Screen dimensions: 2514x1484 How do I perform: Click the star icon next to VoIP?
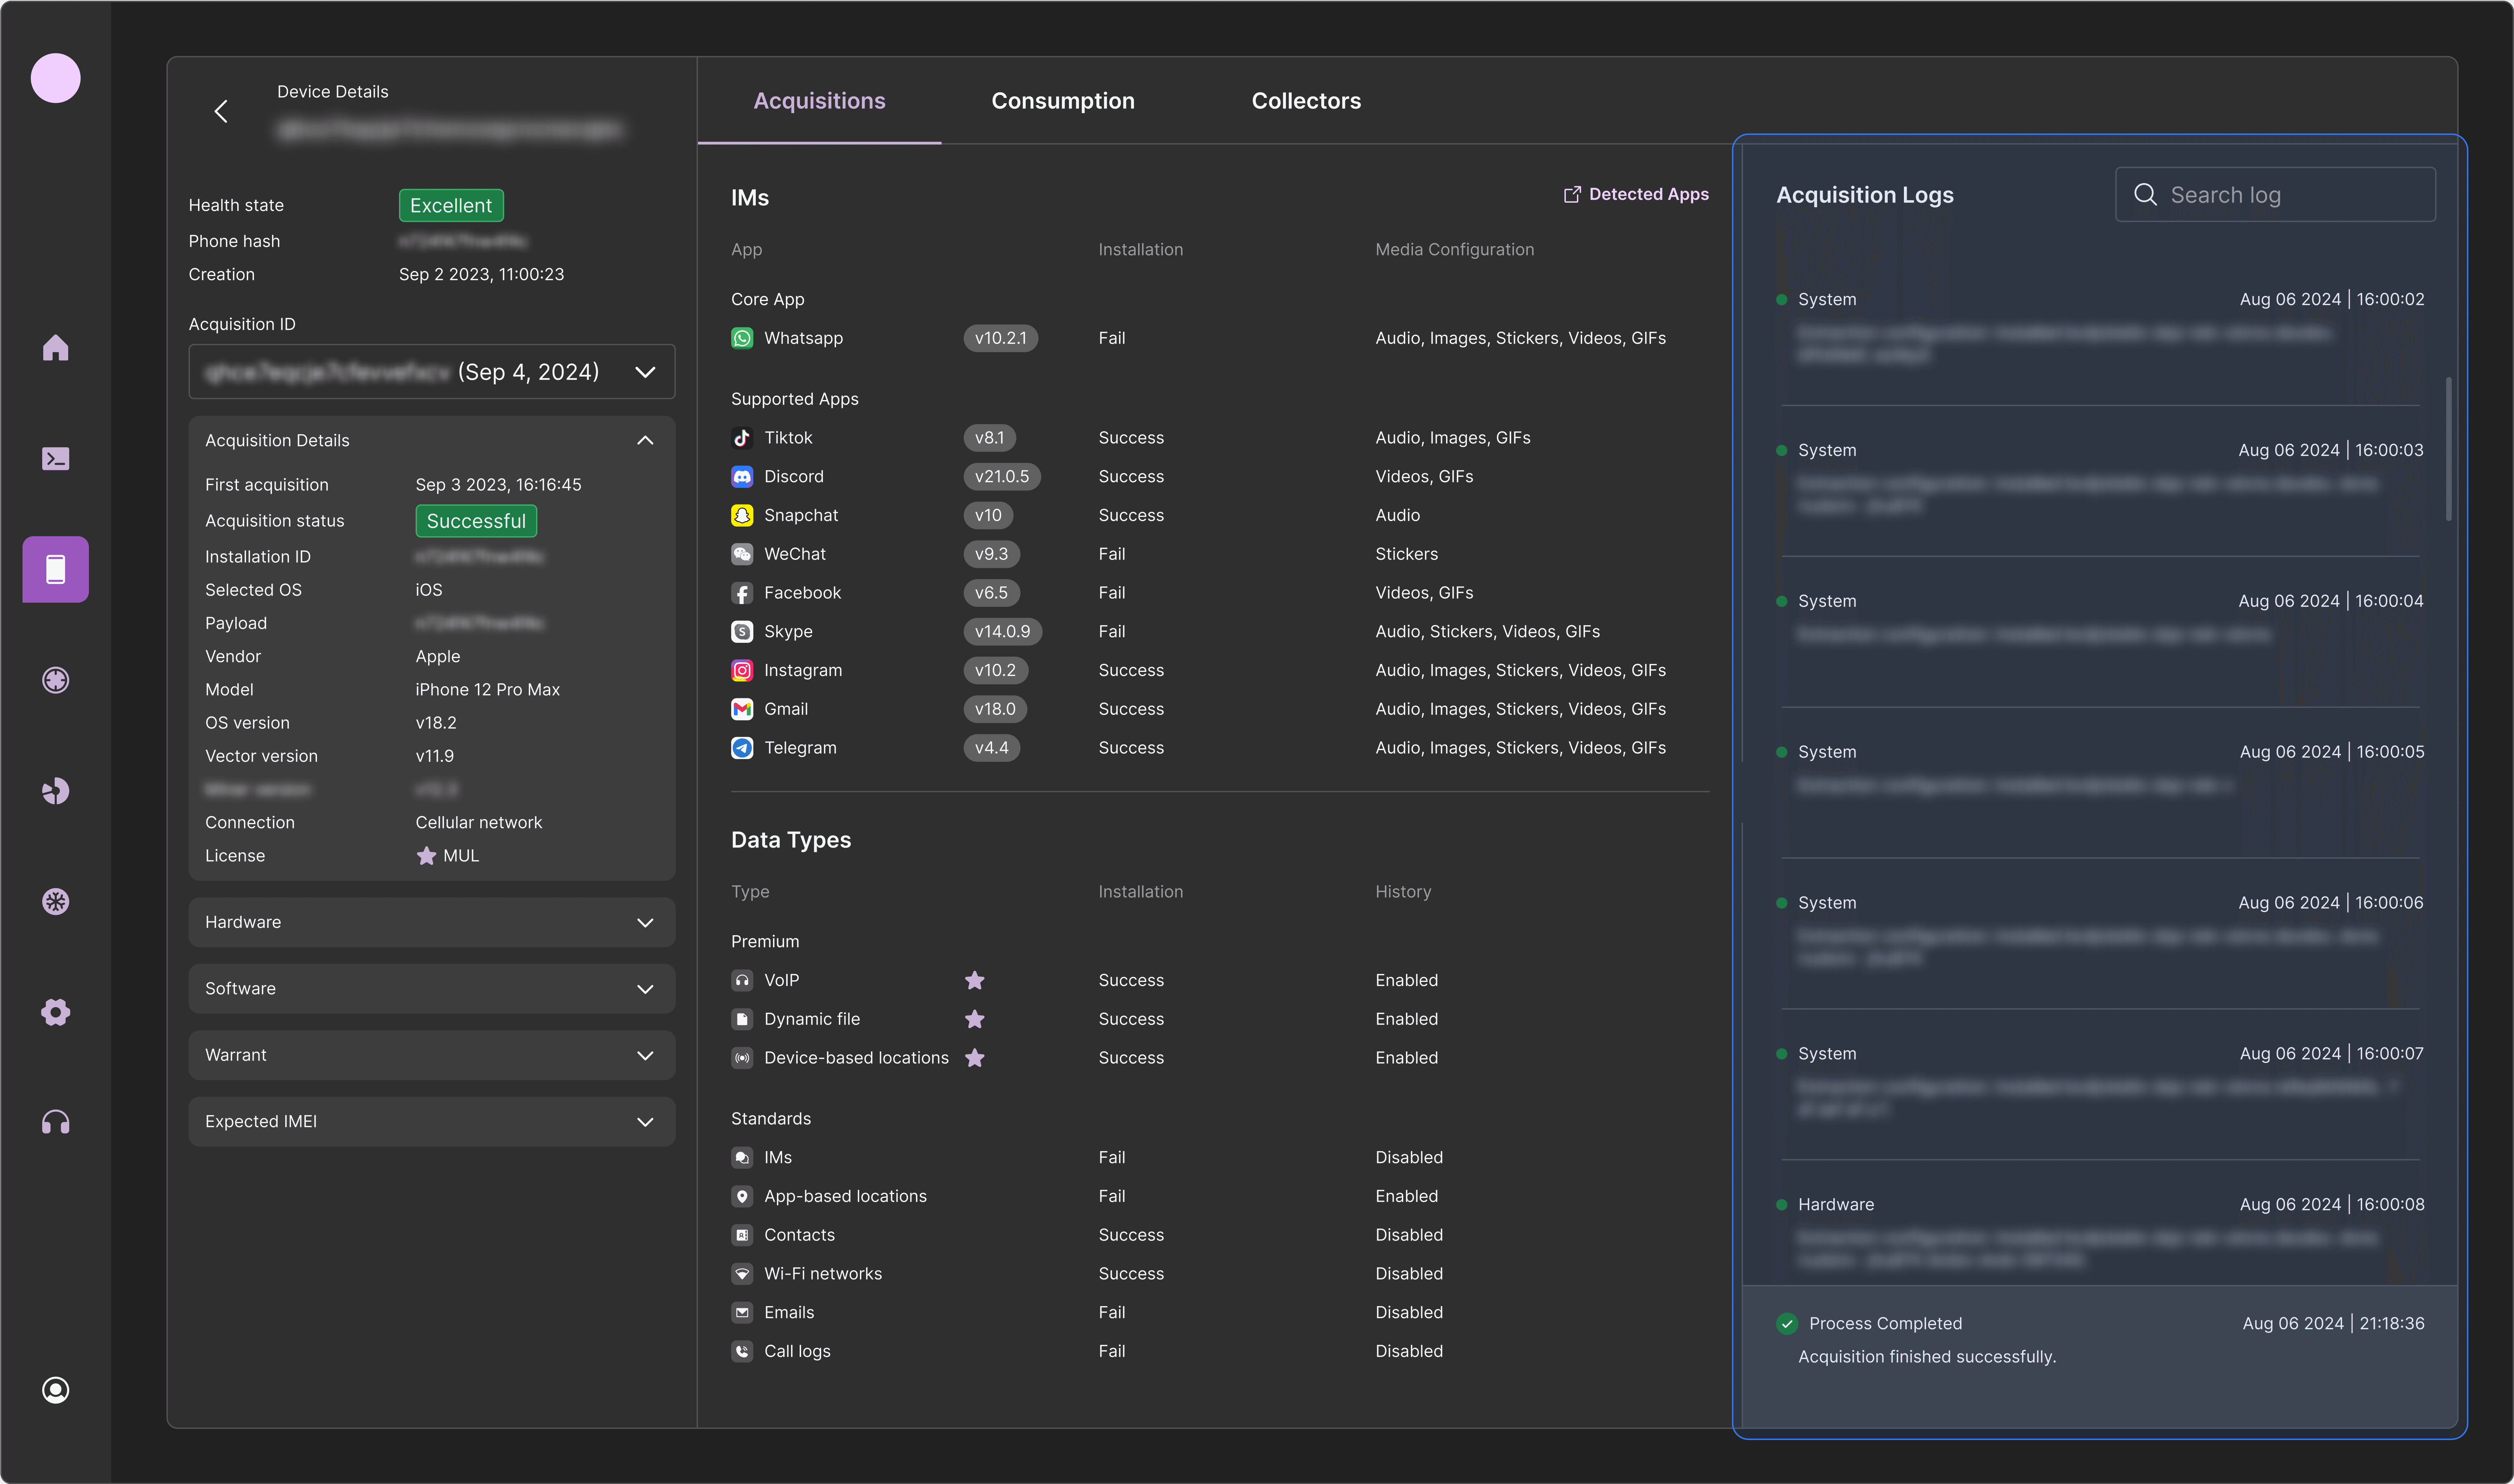click(975, 980)
